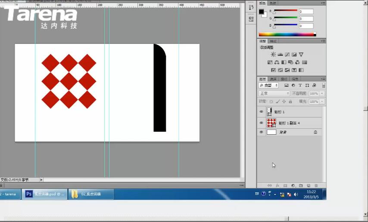Image resolution: width=368 pixels, height=222 pixels.
Task: Add a layer mask to the layer
Action: tap(285, 185)
